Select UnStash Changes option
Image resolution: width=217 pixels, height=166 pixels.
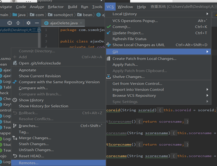[x=58, y=150]
